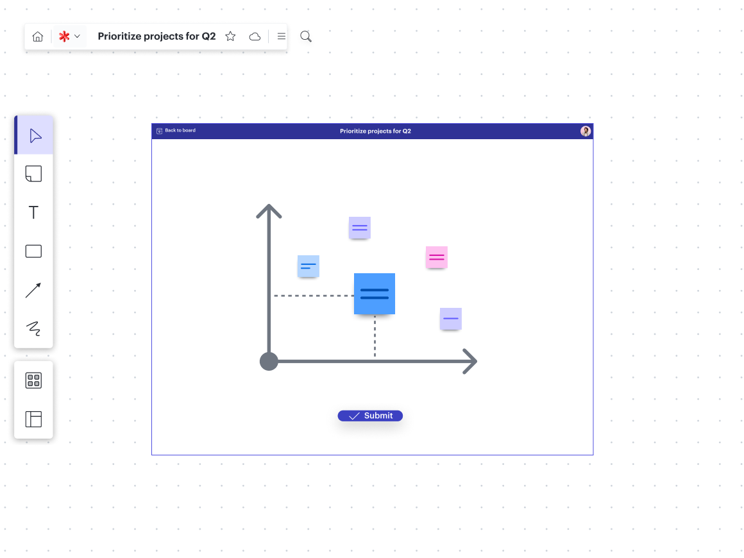Expand the red asterisk logo dropdown
This screenshot has height=558, width=744.
coord(69,37)
